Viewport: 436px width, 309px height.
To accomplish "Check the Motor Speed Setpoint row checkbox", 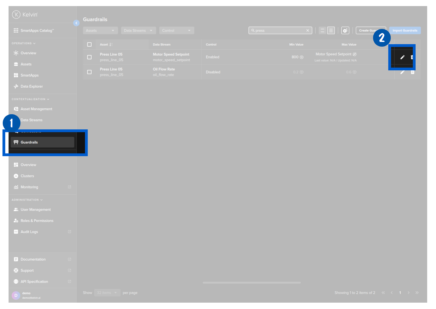I will pos(89,57).
